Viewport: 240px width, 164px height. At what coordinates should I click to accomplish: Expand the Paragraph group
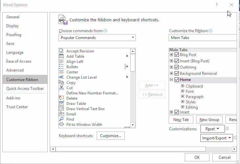[x=182, y=96]
